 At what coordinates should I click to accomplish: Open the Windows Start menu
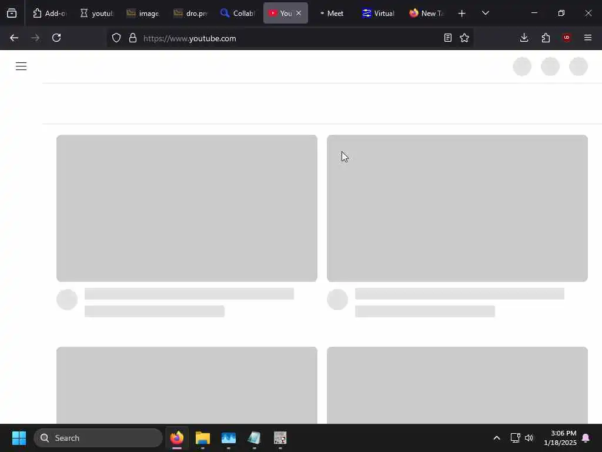tap(19, 438)
